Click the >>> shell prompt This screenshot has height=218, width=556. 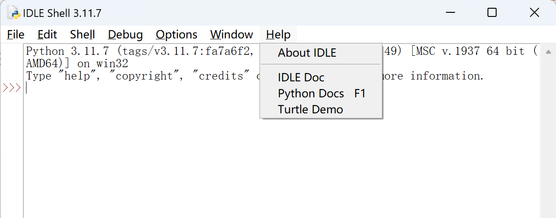(12, 88)
